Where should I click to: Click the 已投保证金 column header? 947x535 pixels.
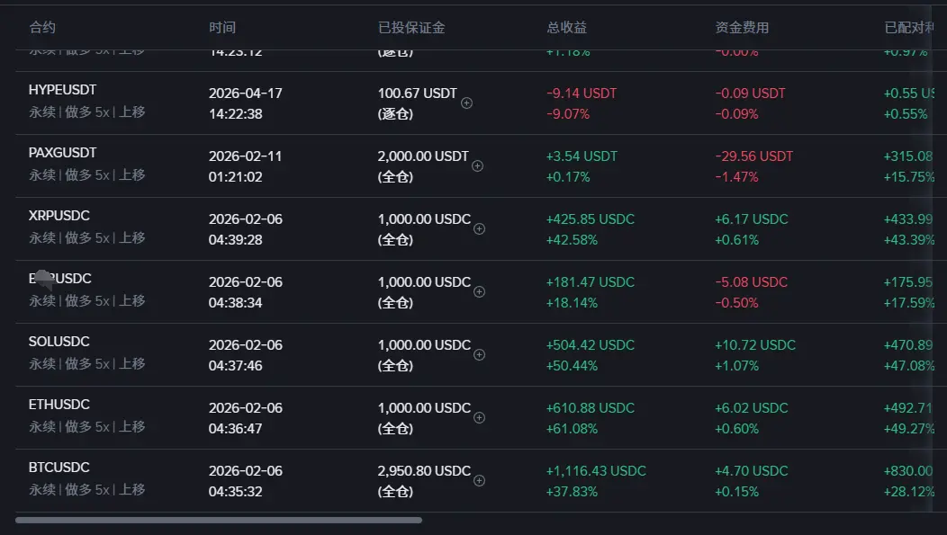411,28
